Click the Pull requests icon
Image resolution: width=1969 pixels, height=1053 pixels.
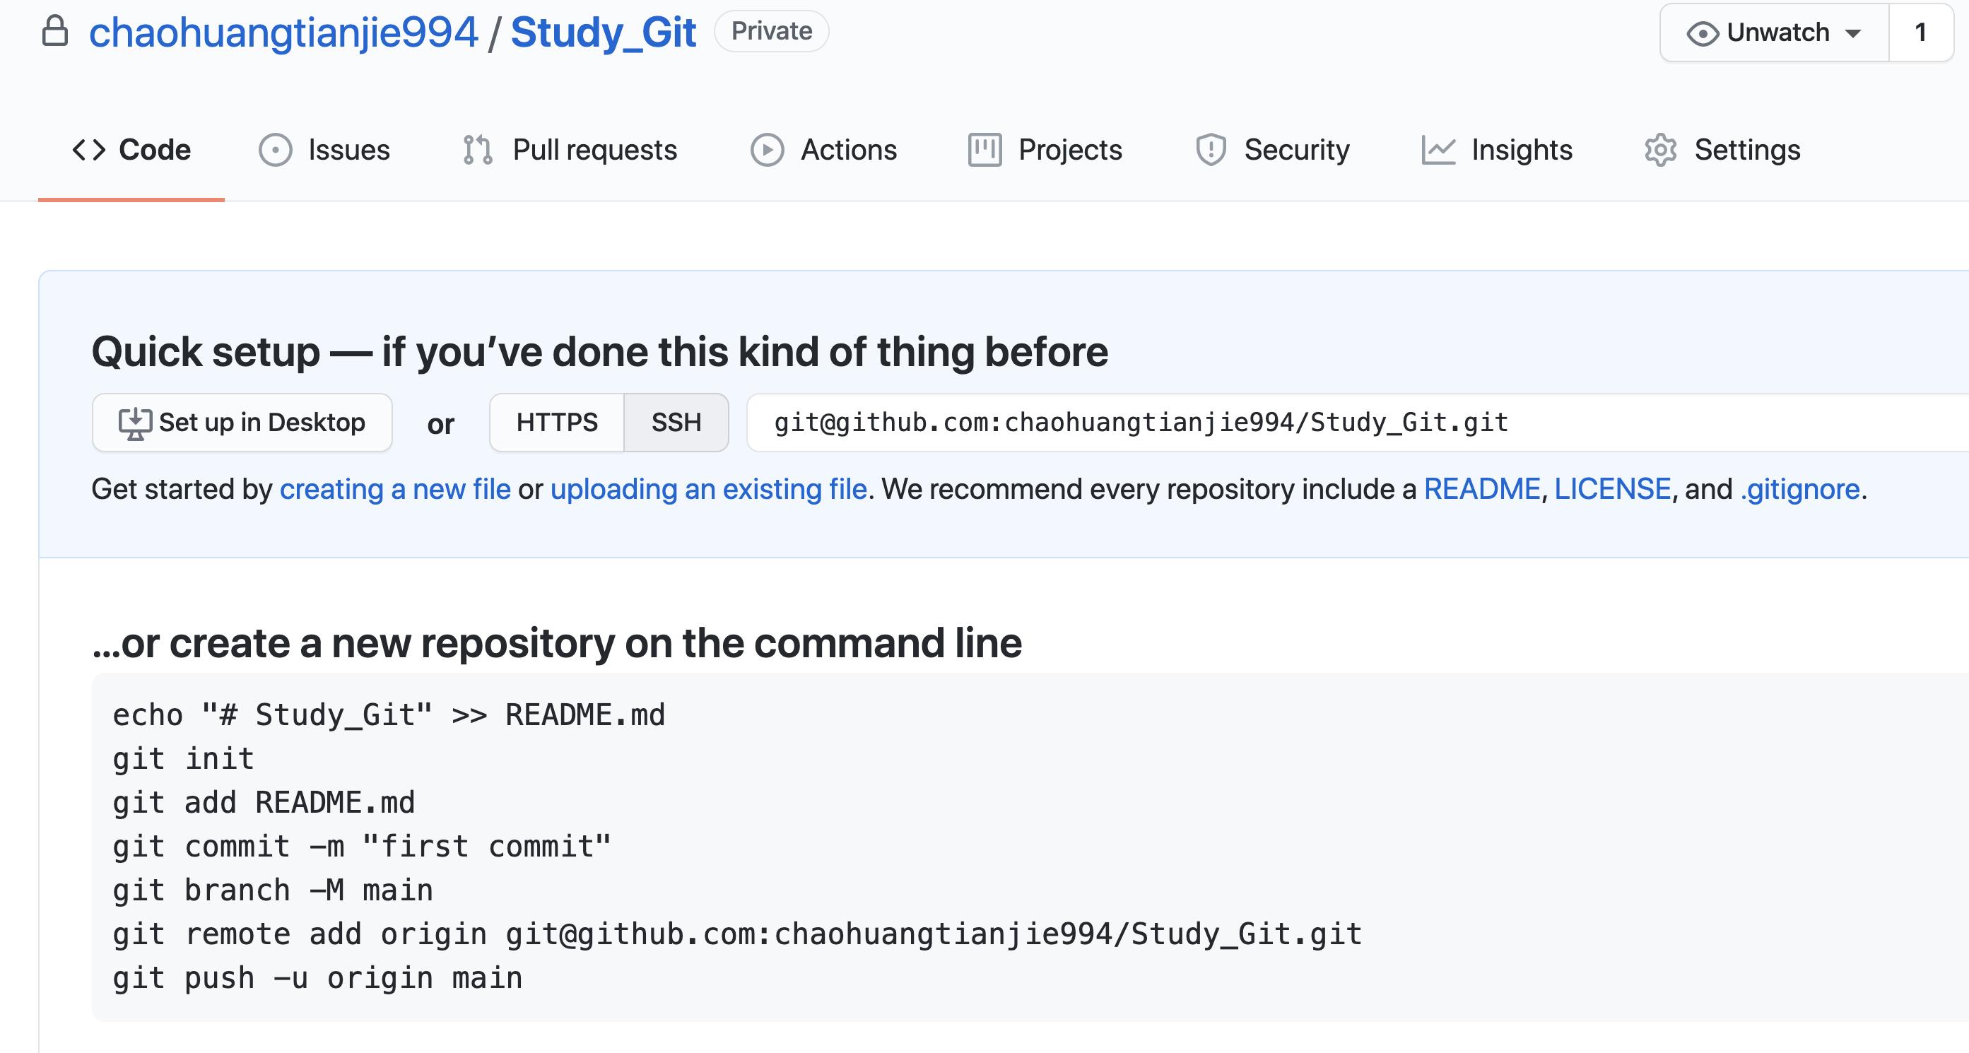pyautogui.click(x=478, y=148)
